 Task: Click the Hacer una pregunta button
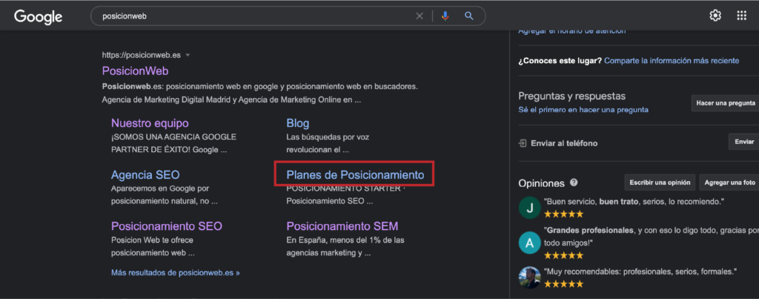pyautogui.click(x=725, y=103)
